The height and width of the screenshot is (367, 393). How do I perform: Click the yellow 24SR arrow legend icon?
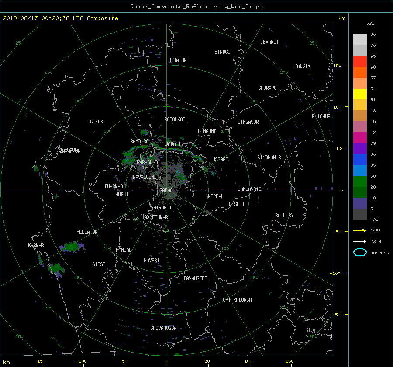pos(360,230)
